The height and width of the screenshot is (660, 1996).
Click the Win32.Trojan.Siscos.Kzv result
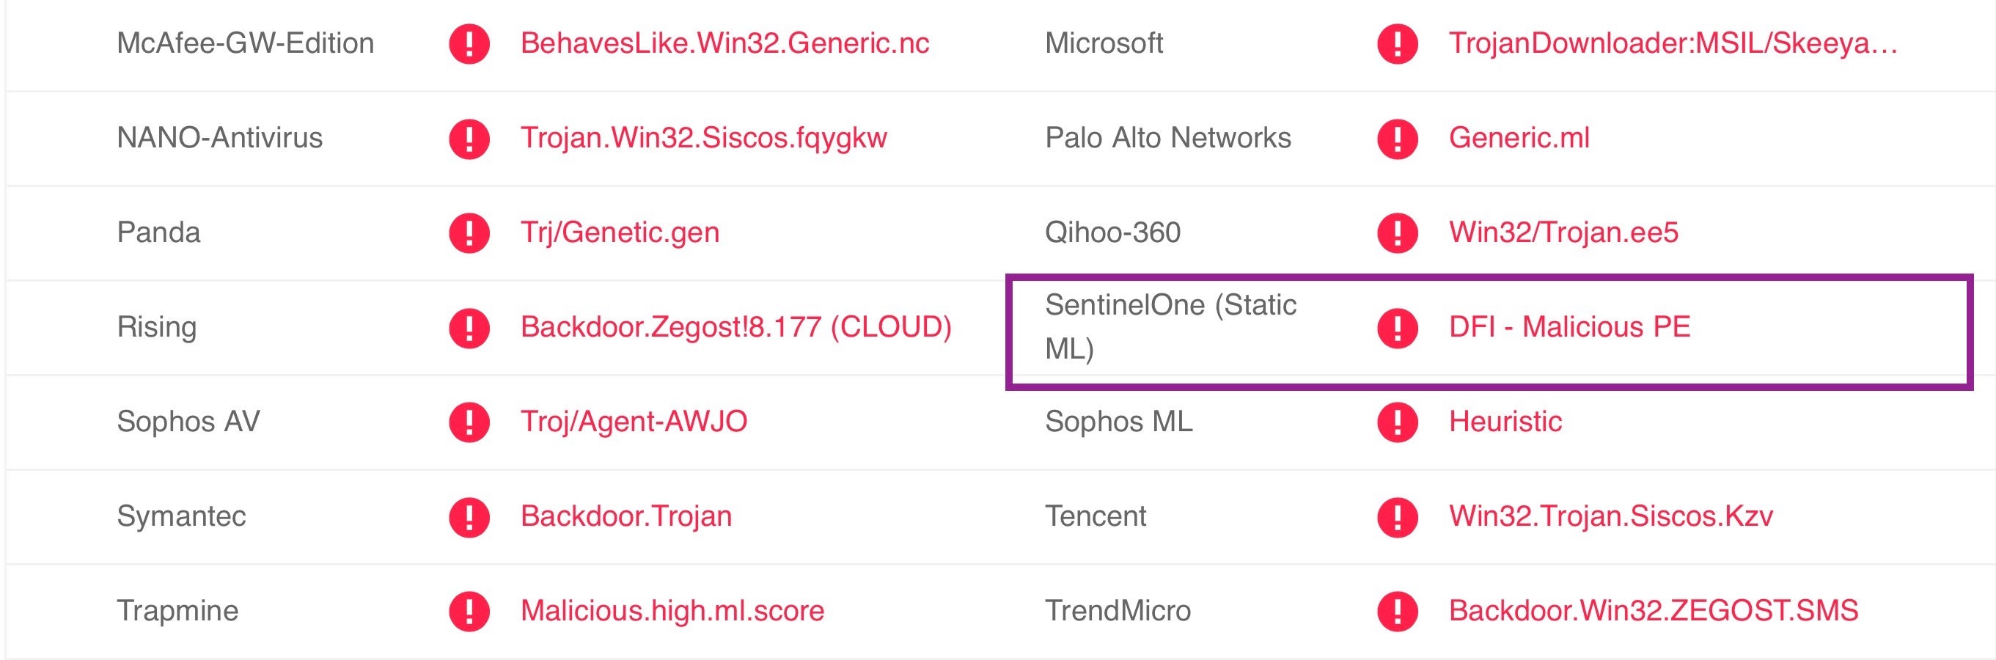tap(1610, 516)
